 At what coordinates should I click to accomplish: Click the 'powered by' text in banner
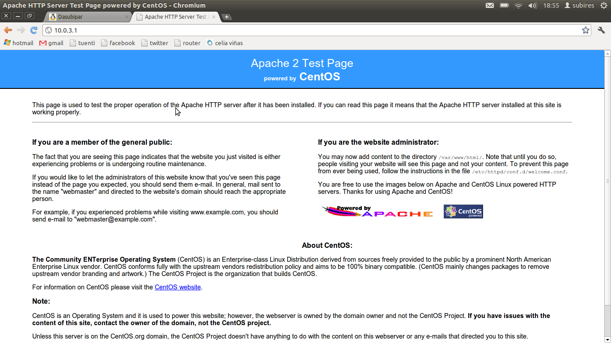pos(280,79)
